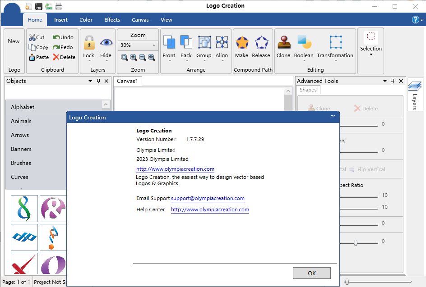The image size is (426, 287).
Task: Click the Boolean shapes icon
Action: pyautogui.click(x=304, y=42)
